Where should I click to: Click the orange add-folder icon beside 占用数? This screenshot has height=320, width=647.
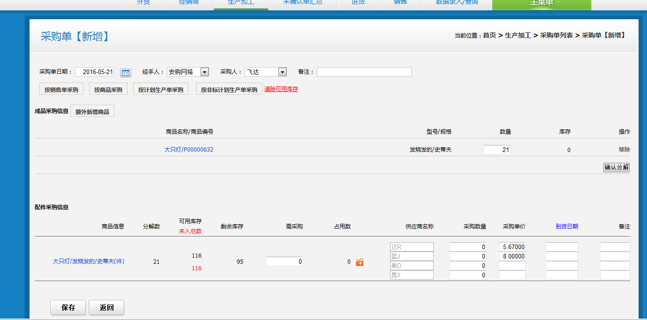tap(360, 262)
